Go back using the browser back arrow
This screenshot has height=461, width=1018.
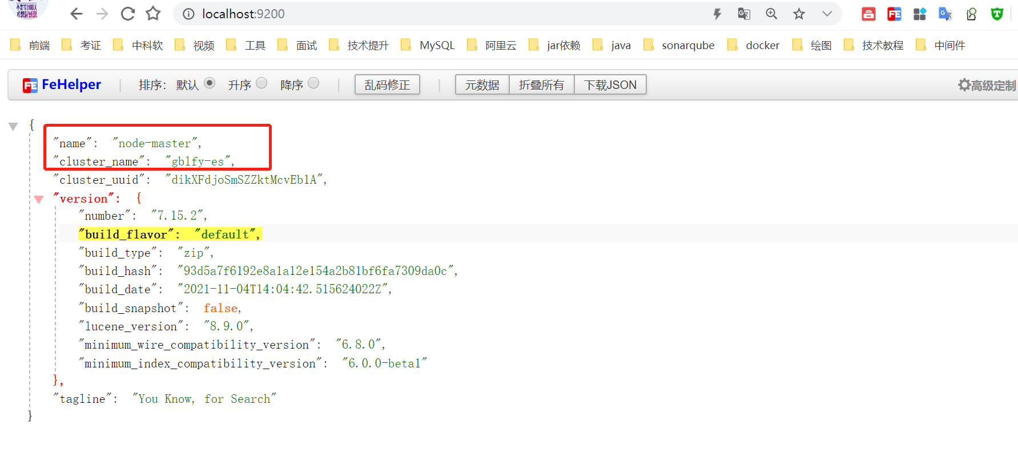pos(77,14)
